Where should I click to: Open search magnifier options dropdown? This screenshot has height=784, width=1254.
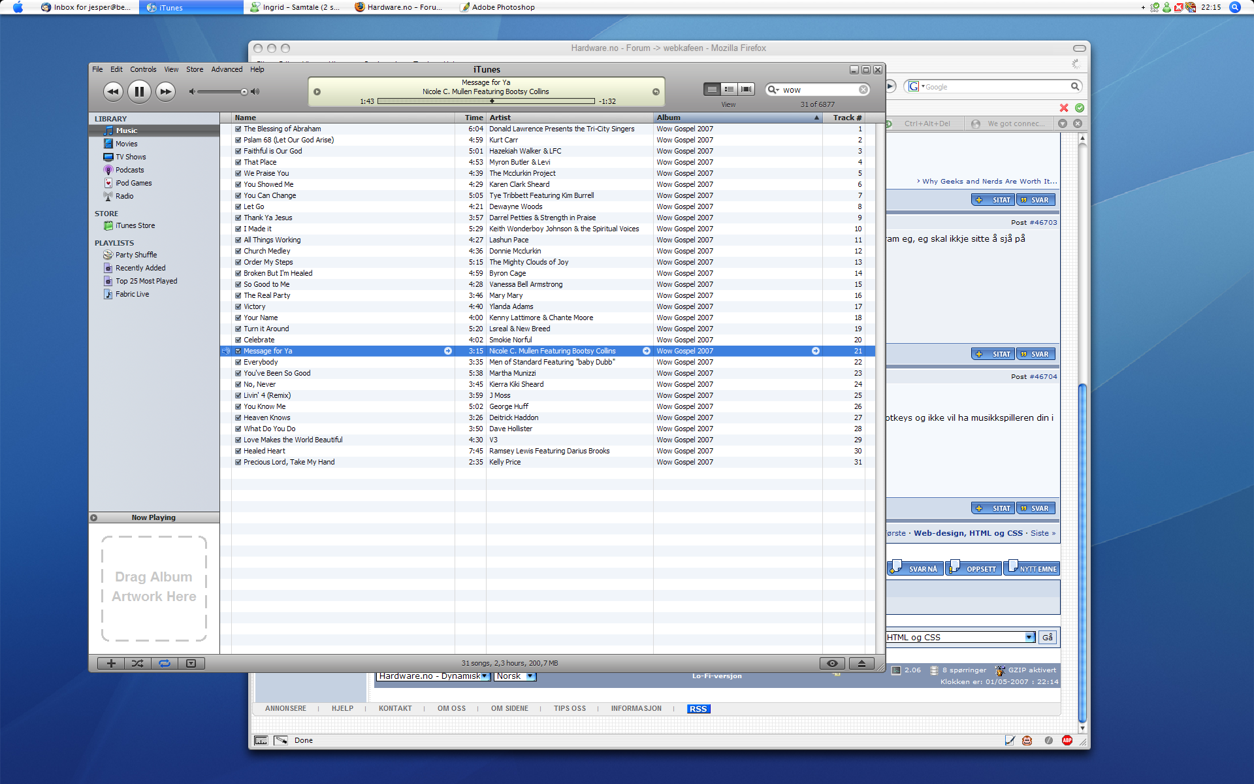pyautogui.click(x=774, y=90)
